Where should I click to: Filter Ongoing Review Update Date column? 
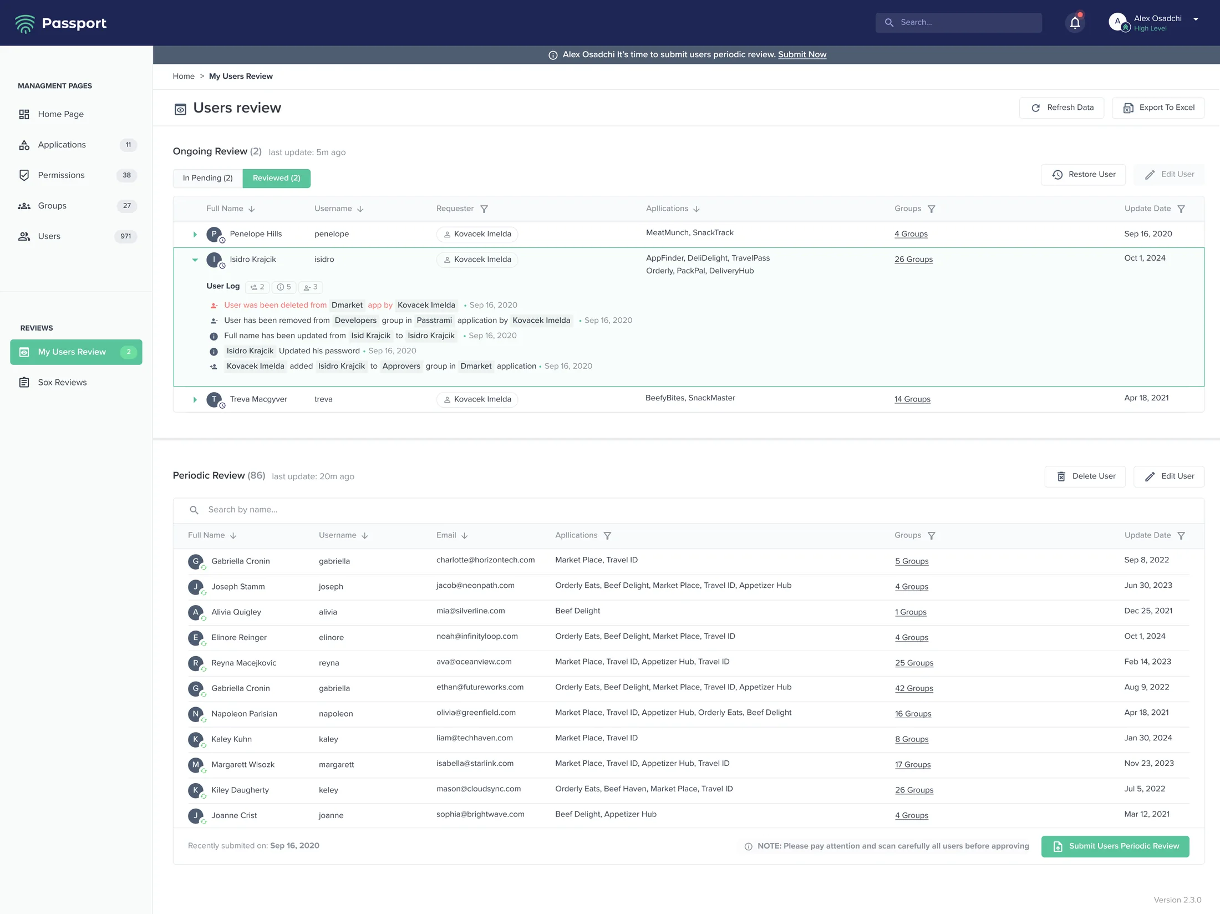(x=1181, y=209)
